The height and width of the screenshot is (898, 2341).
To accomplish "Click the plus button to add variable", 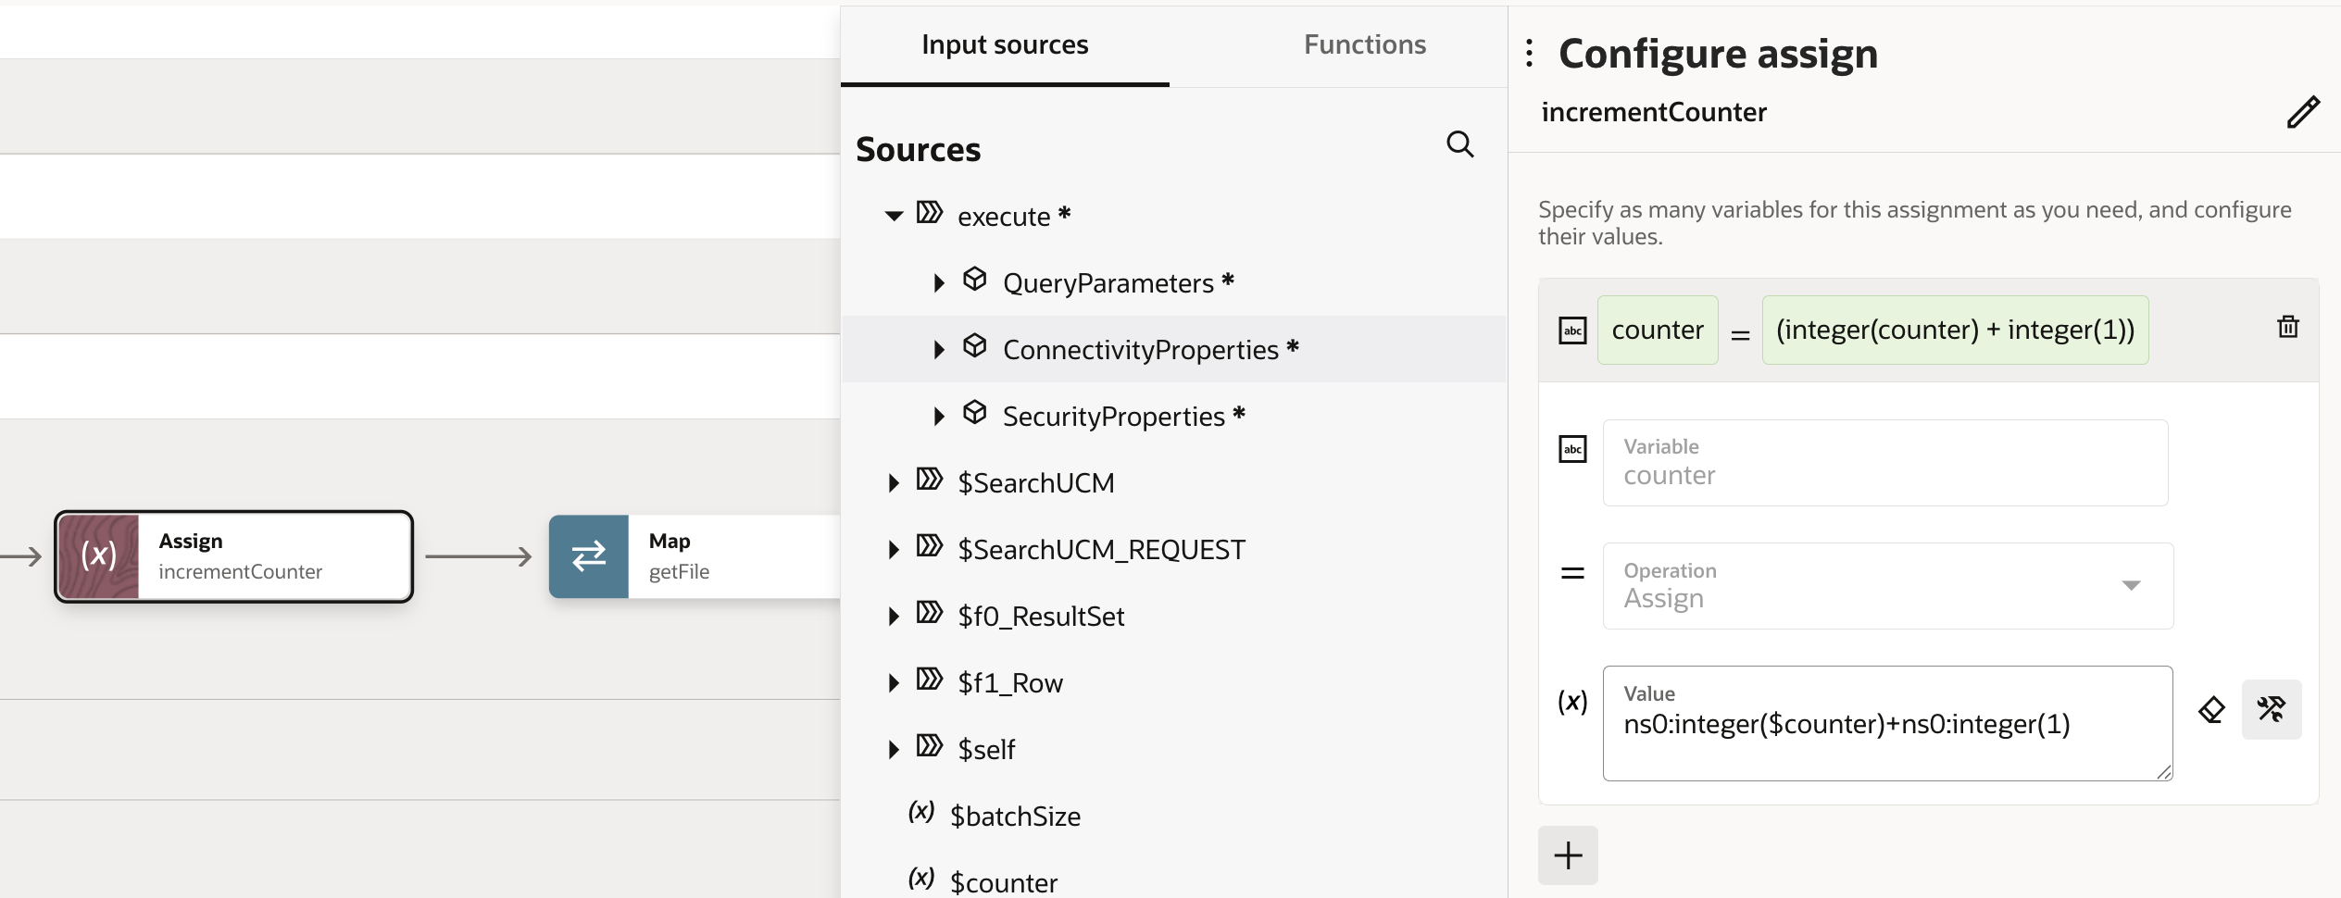I will [x=1567, y=854].
